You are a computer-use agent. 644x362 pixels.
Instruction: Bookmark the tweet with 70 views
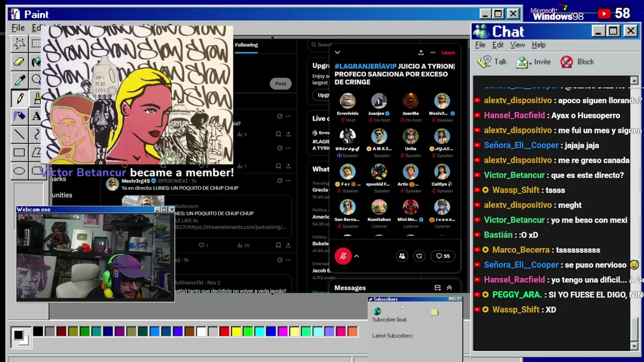(x=278, y=245)
